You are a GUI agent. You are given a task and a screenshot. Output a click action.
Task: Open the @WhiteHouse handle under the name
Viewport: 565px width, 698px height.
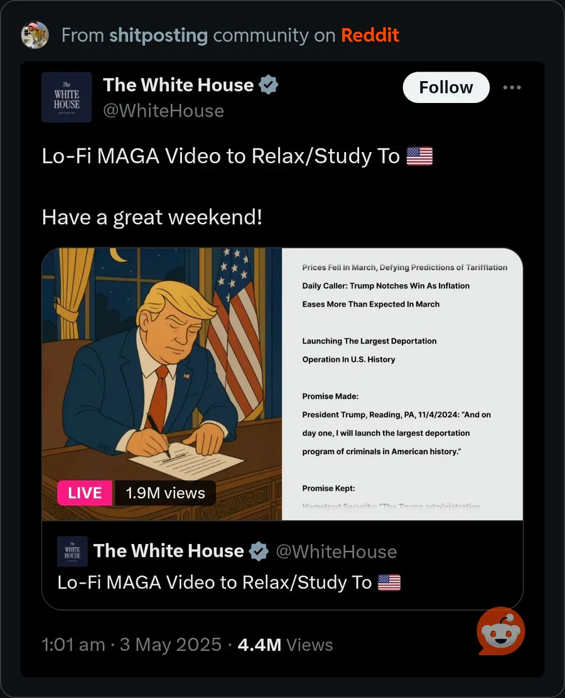pos(163,111)
